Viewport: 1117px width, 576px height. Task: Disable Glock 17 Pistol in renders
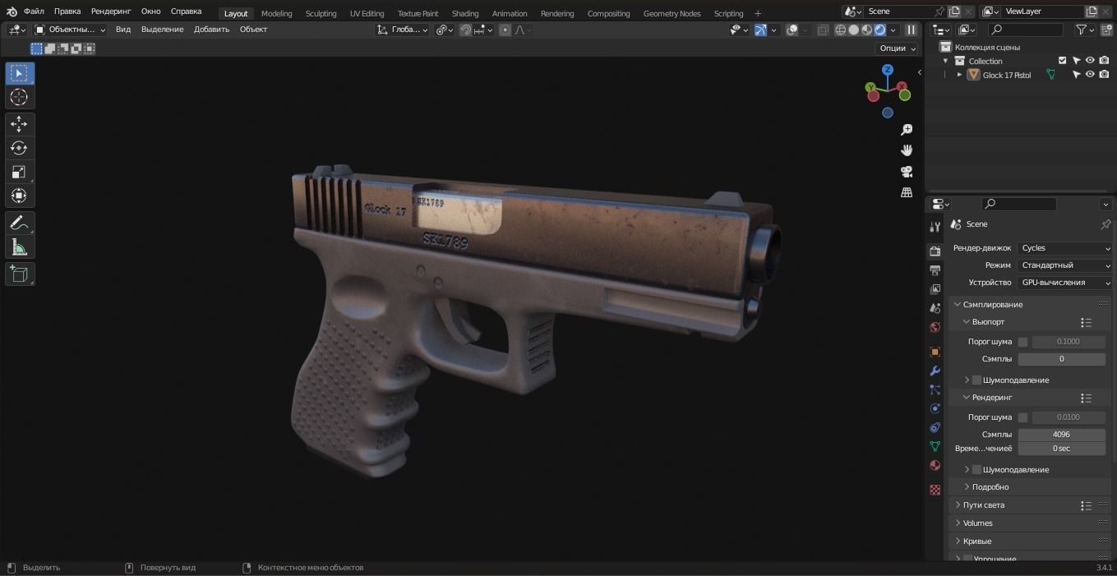coord(1104,75)
